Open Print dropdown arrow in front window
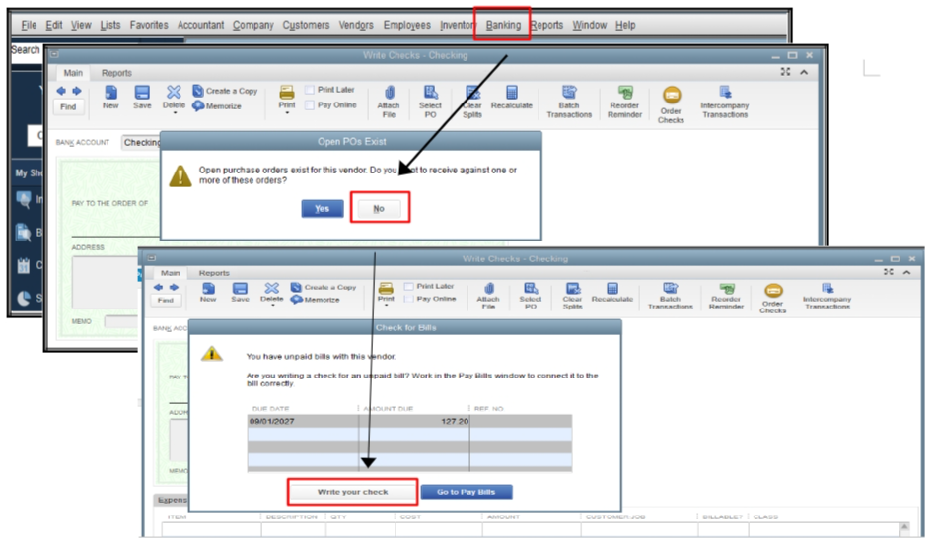 pos(386,306)
